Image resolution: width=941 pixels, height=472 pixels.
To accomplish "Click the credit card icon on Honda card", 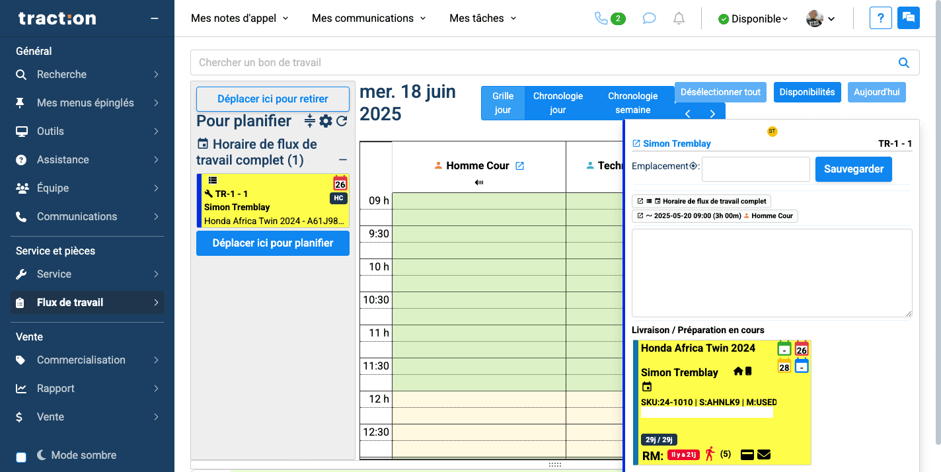I will coord(748,454).
